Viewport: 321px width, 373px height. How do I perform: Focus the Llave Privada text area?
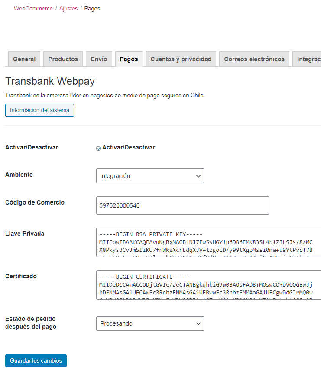(208, 242)
